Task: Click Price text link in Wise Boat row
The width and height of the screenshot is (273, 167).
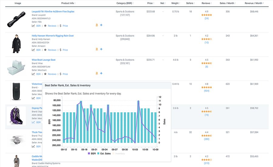Action: [65, 74]
